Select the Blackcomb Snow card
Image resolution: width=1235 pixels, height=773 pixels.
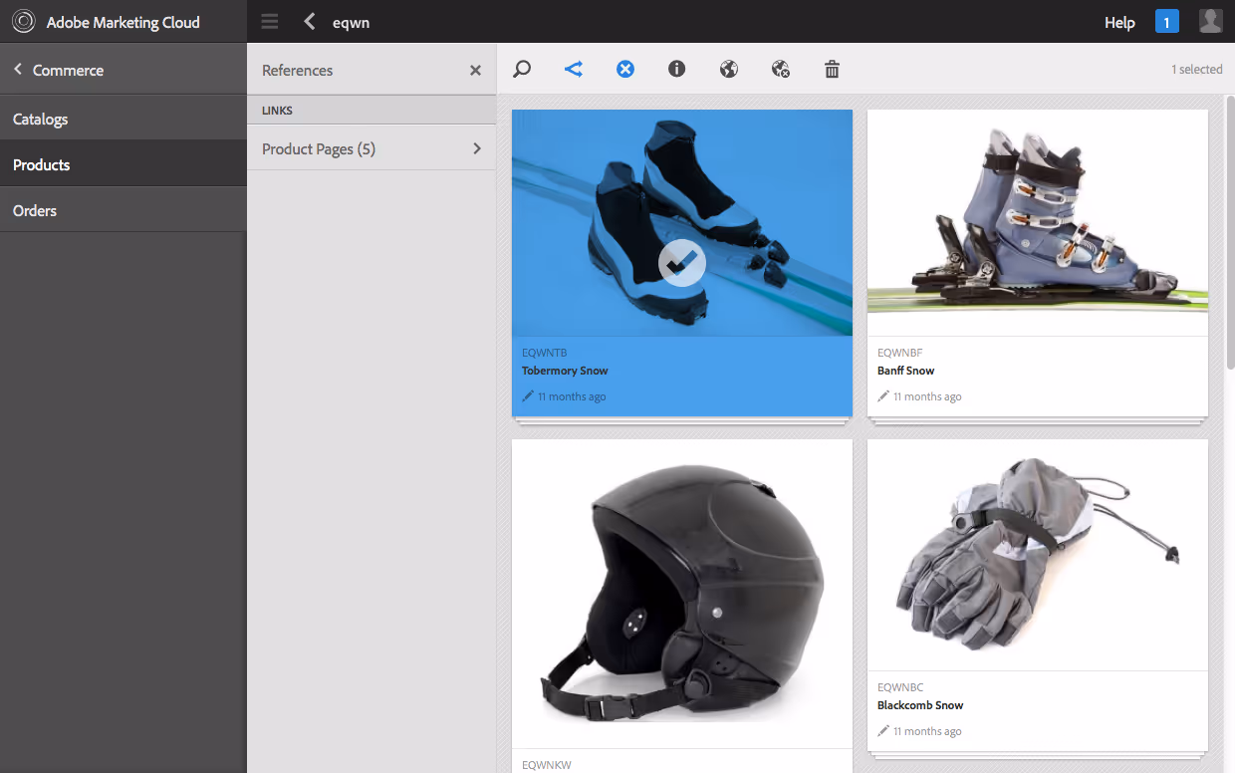click(1037, 554)
